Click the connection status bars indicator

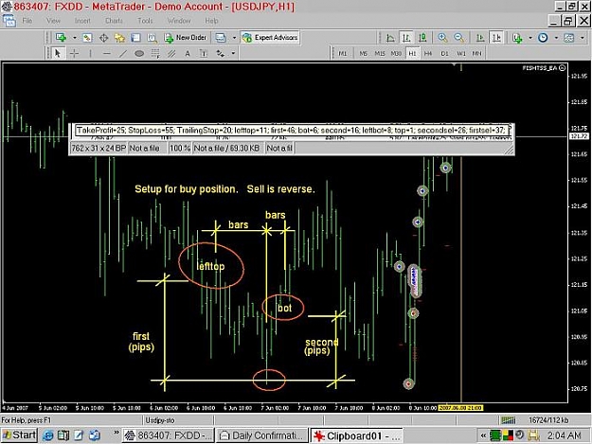pyautogui.click(x=509, y=419)
